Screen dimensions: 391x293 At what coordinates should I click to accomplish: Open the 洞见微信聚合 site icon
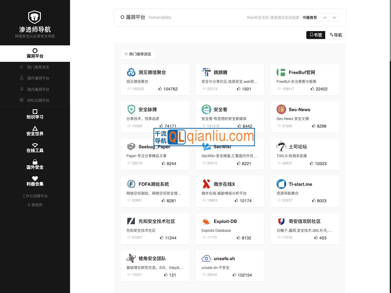click(x=131, y=72)
